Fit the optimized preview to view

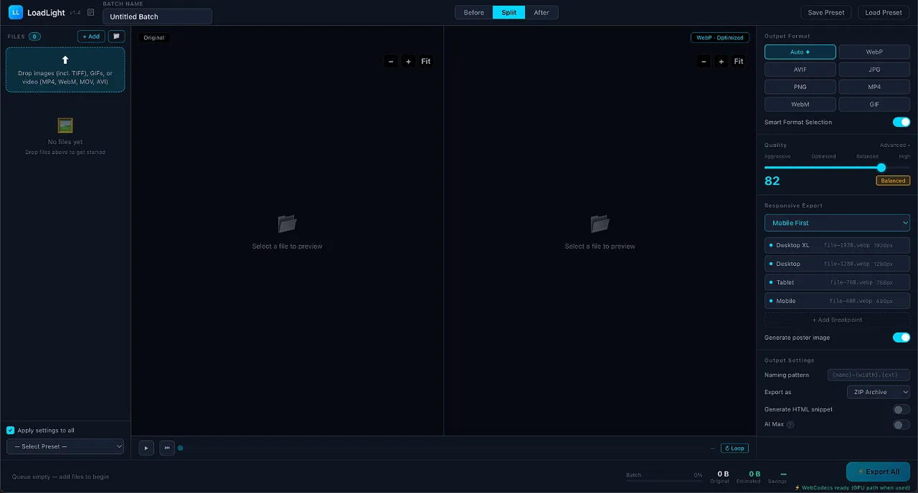coord(739,62)
